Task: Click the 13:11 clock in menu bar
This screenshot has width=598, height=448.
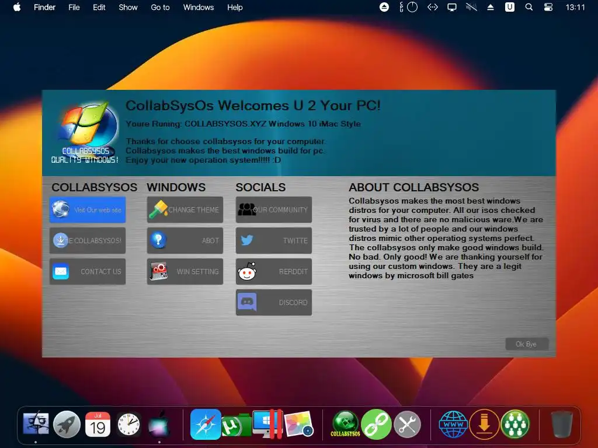Action: pos(575,7)
